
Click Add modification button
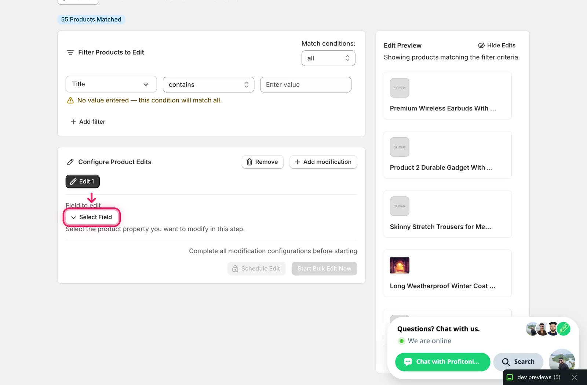(323, 162)
